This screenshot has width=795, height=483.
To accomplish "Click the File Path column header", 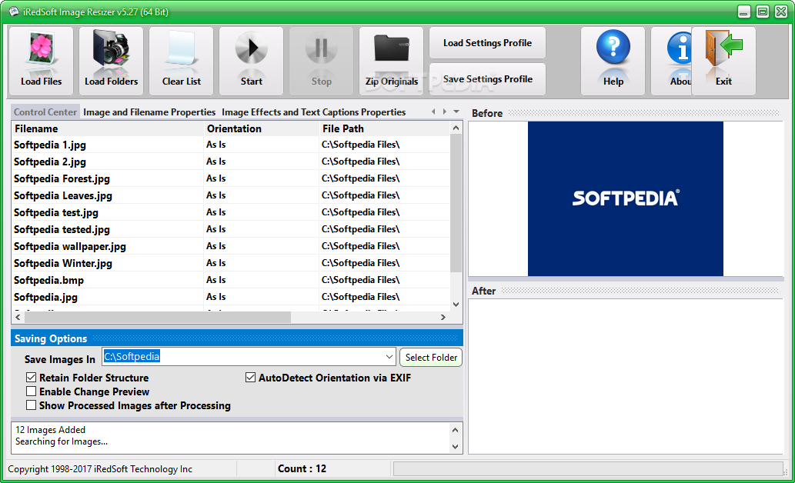I will click(384, 128).
